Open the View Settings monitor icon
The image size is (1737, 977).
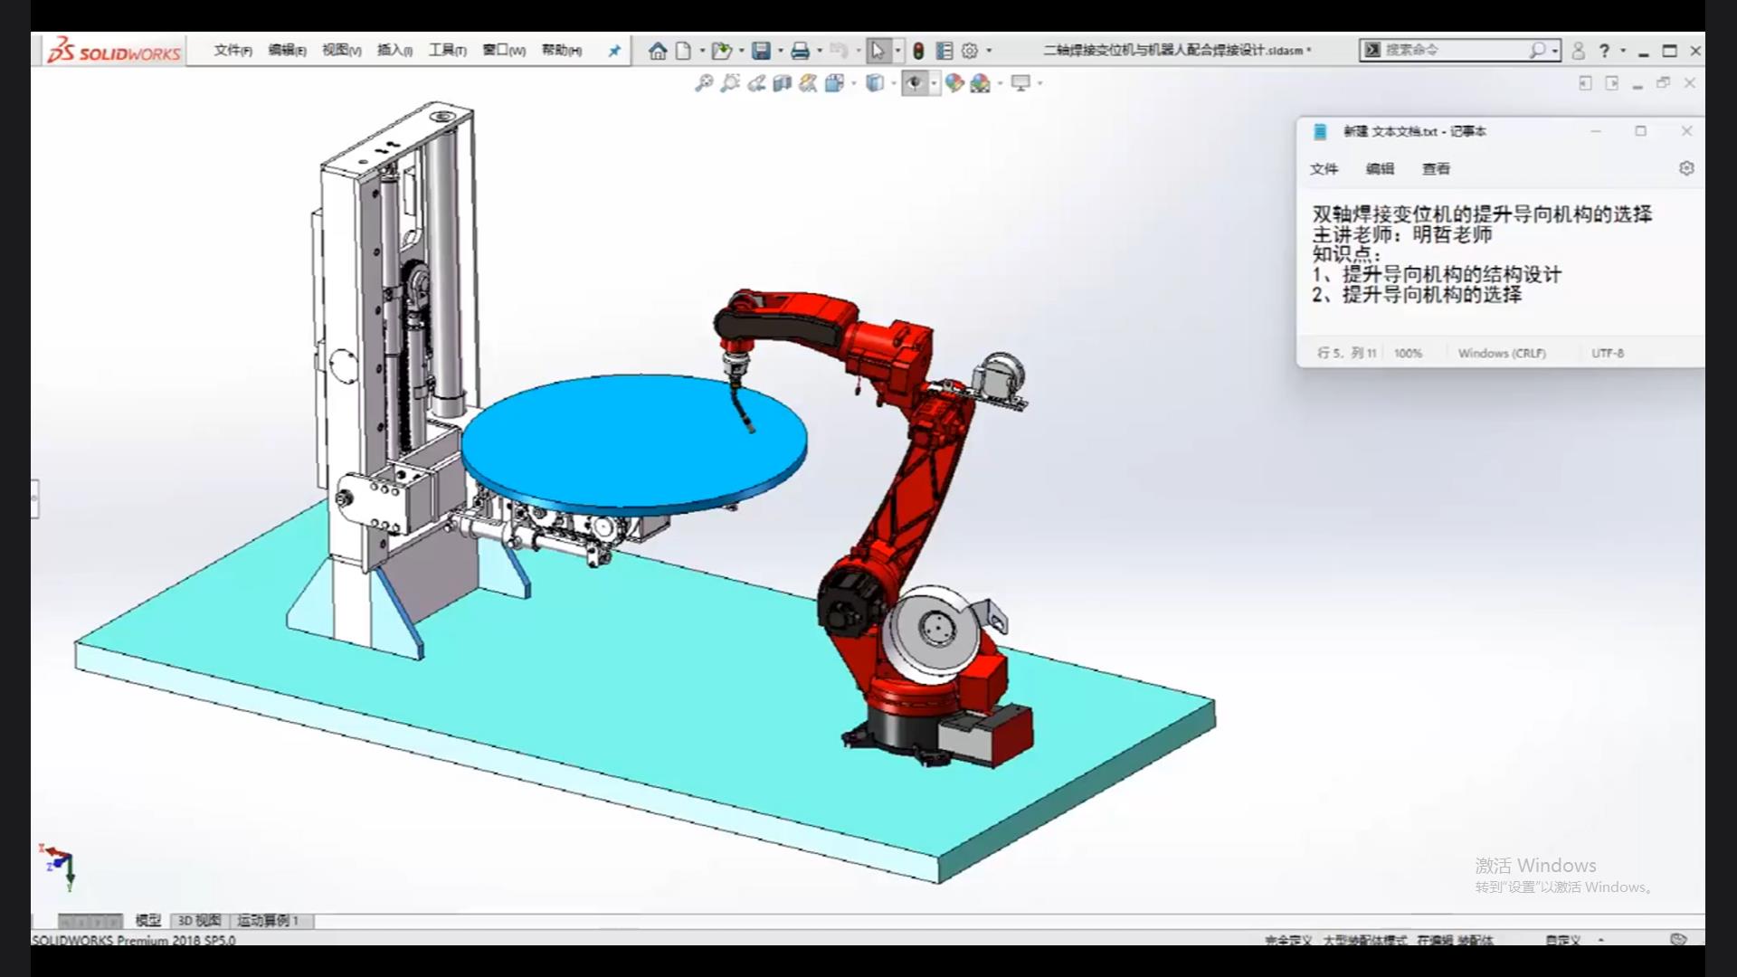[x=1020, y=83]
